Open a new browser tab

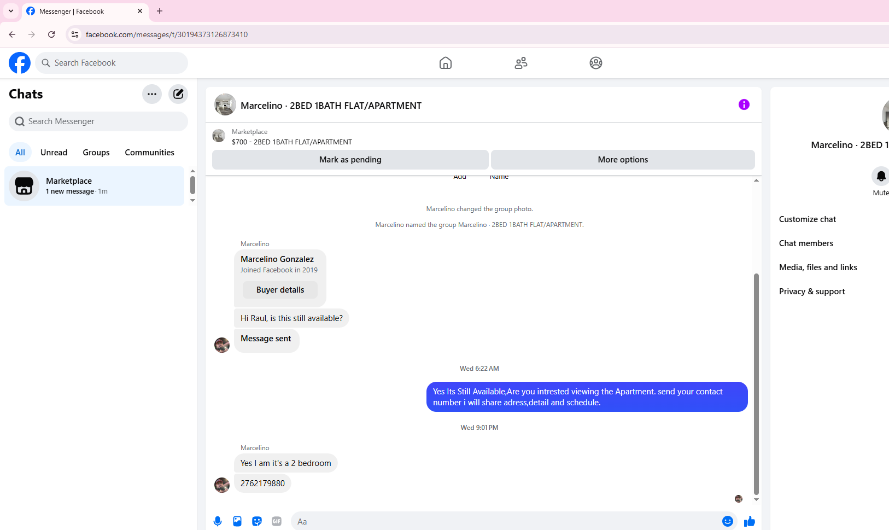(x=160, y=11)
